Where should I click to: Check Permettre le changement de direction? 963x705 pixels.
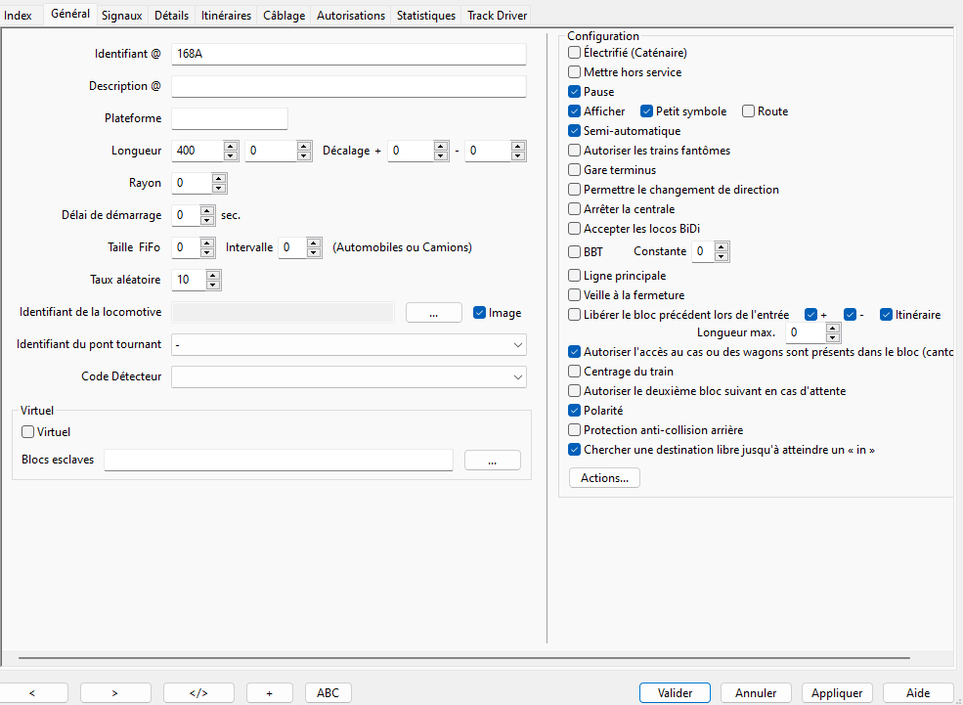click(x=574, y=189)
